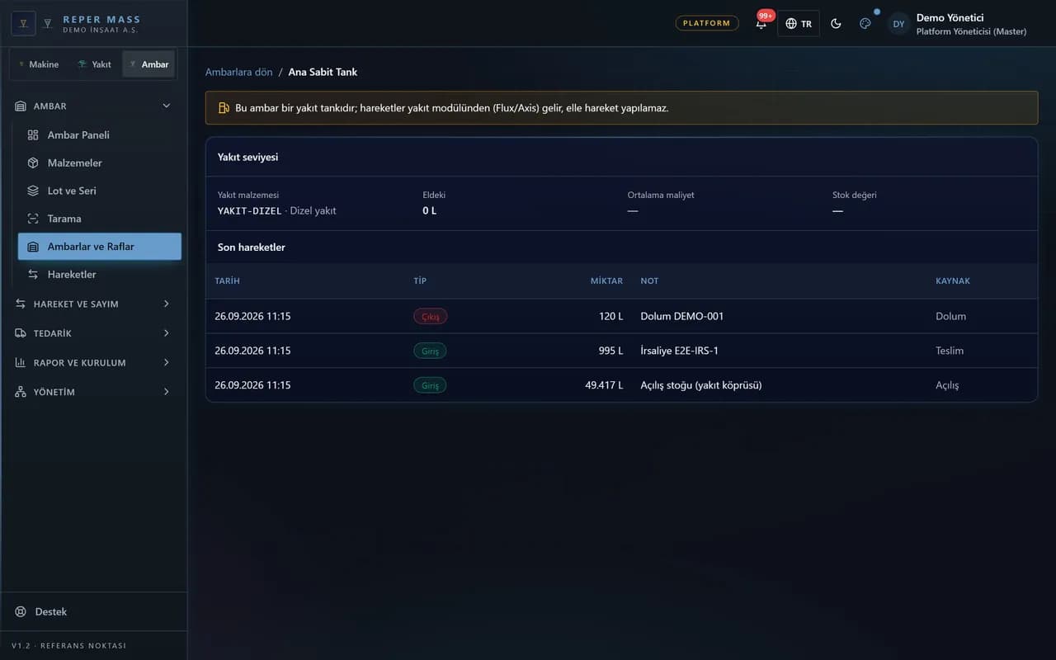Open the theme palette icon
The image size is (1056, 660).
865,24
